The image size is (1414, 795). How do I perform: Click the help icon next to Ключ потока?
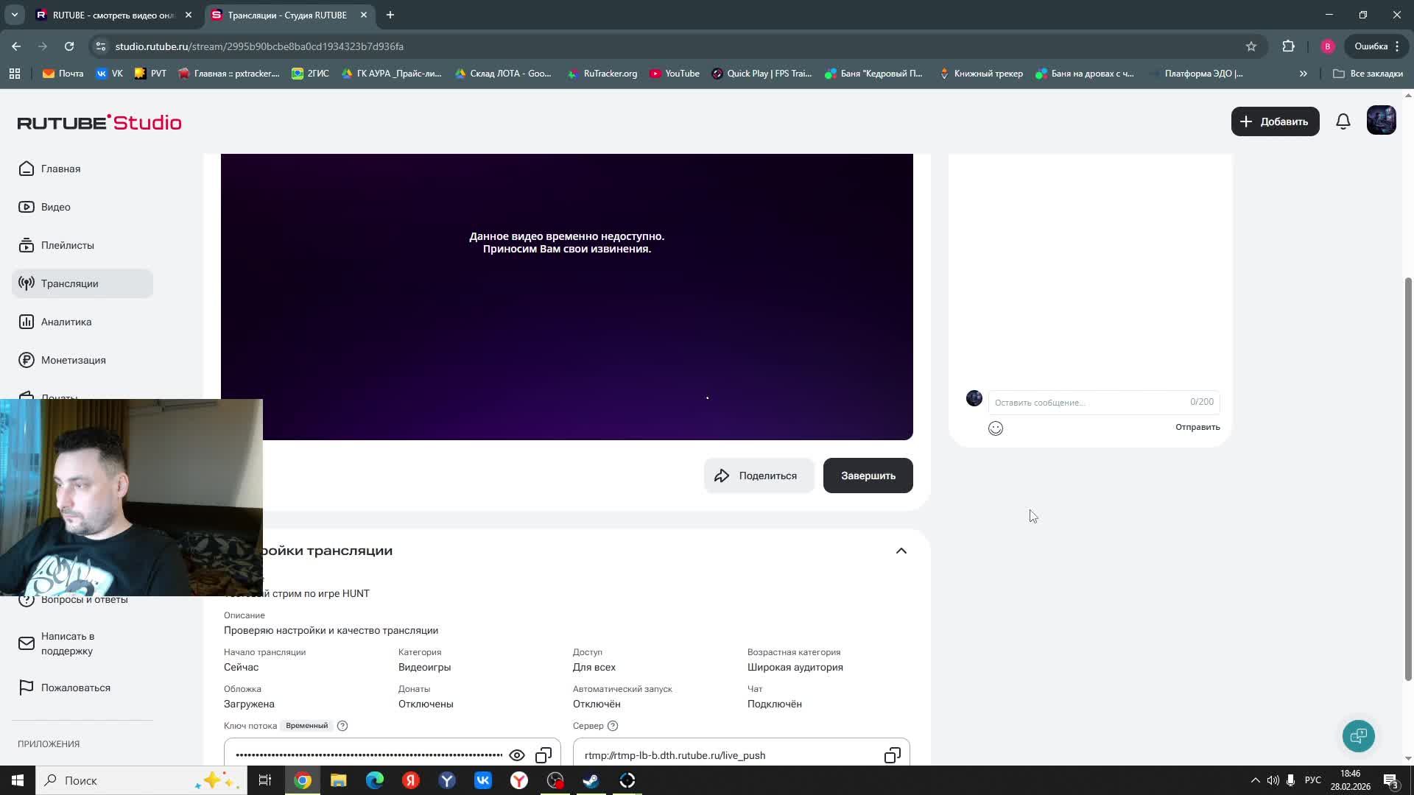(x=342, y=726)
